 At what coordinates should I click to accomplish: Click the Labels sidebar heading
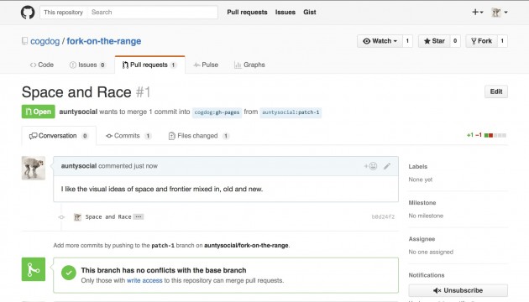(417, 166)
